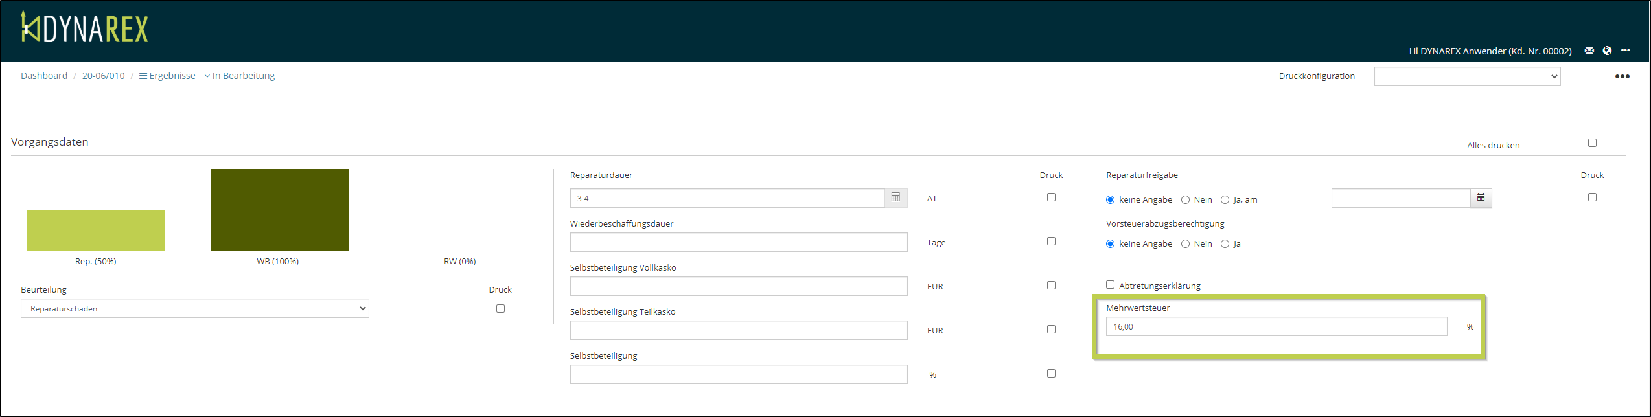Screen dimensions: 1651x417
Task: Click the dark green WB (100%) bar
Action: pos(279,210)
